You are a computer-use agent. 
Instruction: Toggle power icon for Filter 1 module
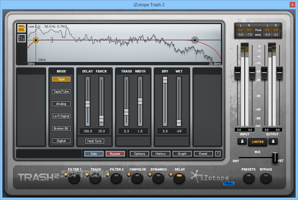pos(65,174)
